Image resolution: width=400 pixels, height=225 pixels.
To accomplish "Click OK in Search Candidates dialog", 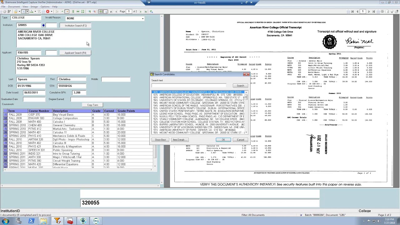I will [x=223, y=140].
